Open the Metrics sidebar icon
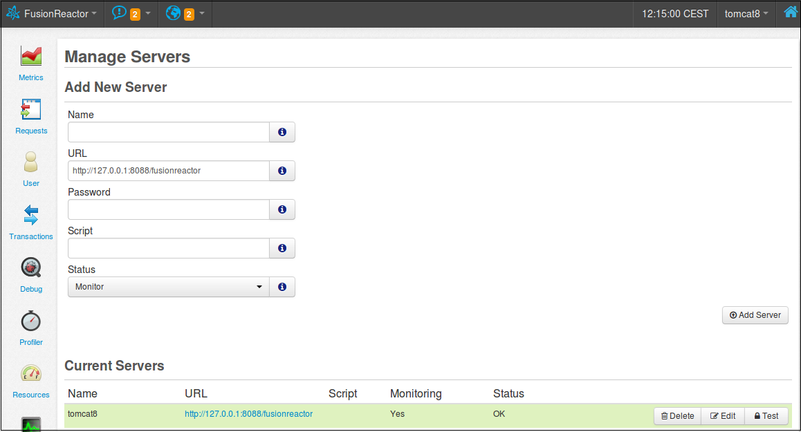Viewport: 801px width, 432px height. 30,56
